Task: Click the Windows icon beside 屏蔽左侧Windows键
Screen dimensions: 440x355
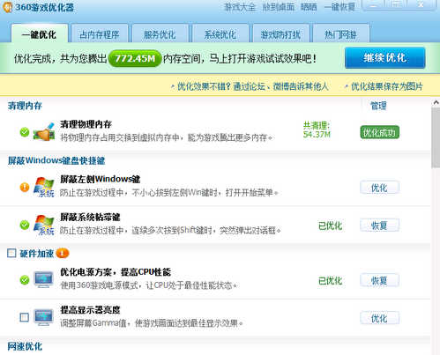Action: pos(44,187)
